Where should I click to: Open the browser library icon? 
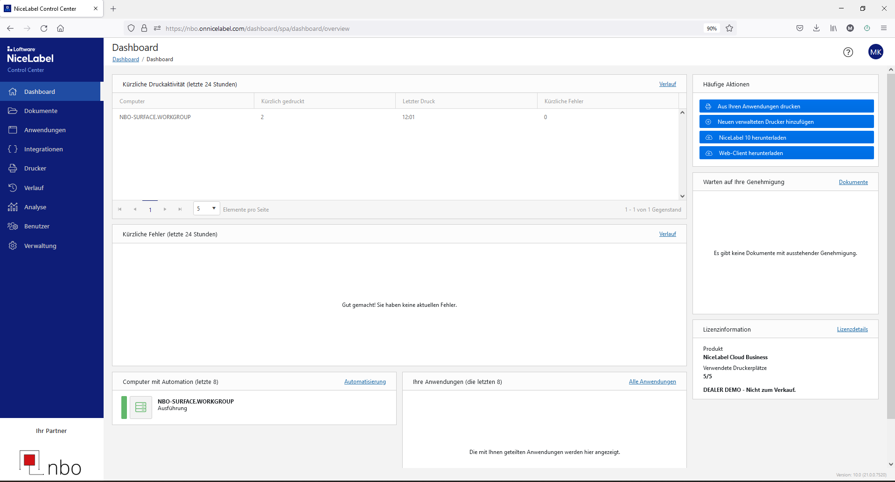point(833,28)
